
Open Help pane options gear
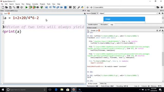163,13
